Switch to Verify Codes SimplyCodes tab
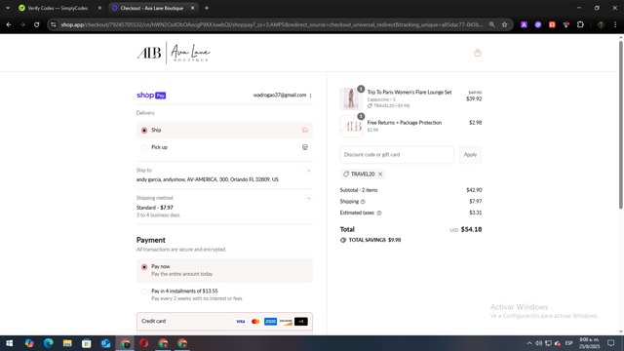The height and width of the screenshot is (351, 624). click(58, 8)
